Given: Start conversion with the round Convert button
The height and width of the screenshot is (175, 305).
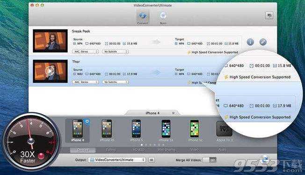Looking at the screenshot, I should [265, 160].
